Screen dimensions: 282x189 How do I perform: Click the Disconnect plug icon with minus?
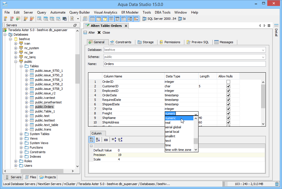pyautogui.click(x=32, y=18)
